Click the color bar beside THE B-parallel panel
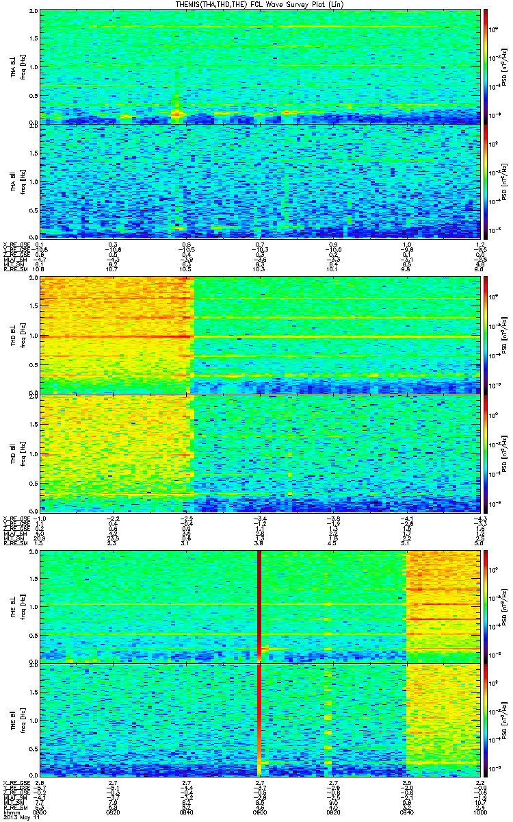Viewport: 513px width, 822px height. tap(486, 719)
